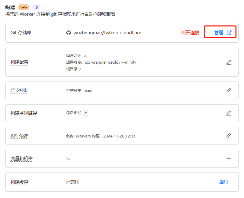Click the wuzhengmao/twikoo-cloudflare repository name
This screenshot has height=198, width=244.
(x=107, y=33)
